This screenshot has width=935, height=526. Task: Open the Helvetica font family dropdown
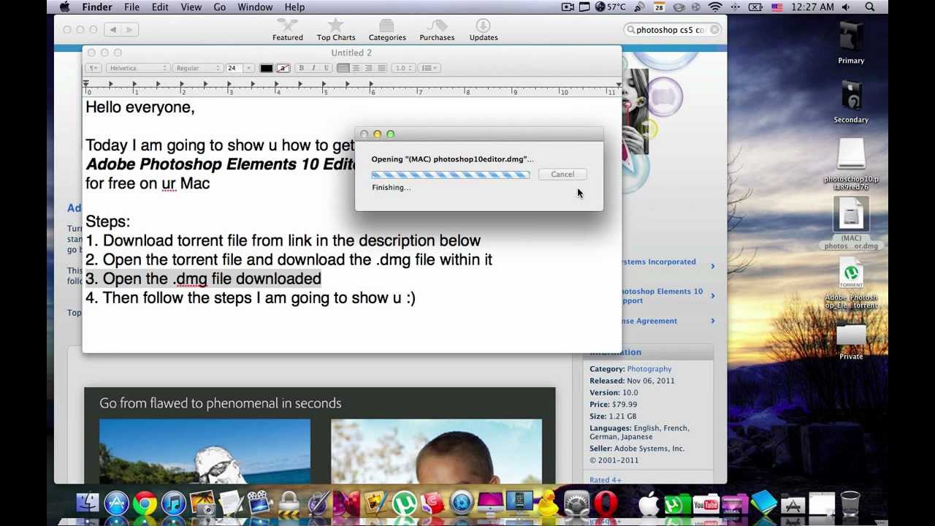tap(137, 68)
